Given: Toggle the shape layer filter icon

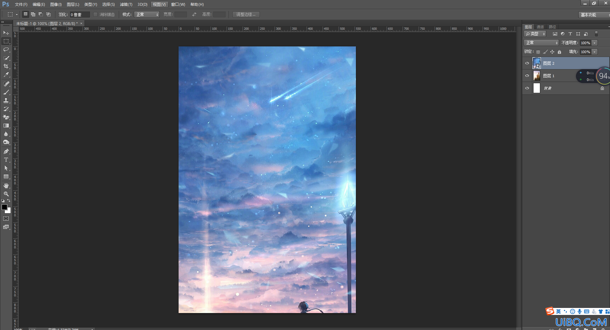Looking at the screenshot, I should point(578,34).
